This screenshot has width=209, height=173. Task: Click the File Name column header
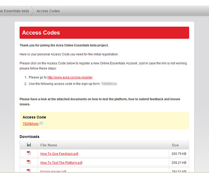(49, 145)
